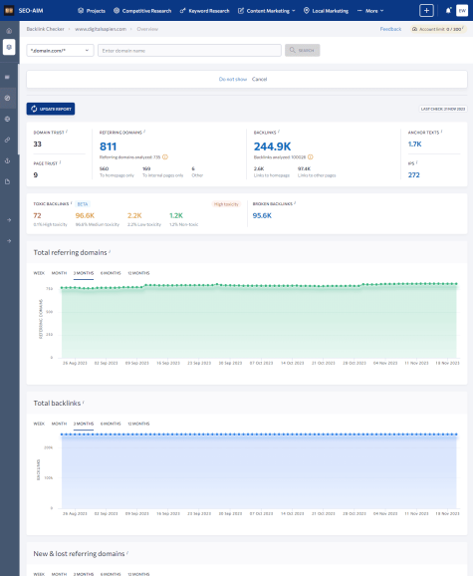The height and width of the screenshot is (576, 473).
Task: Click the sidebar vertical scrollbar
Action: 18,110
